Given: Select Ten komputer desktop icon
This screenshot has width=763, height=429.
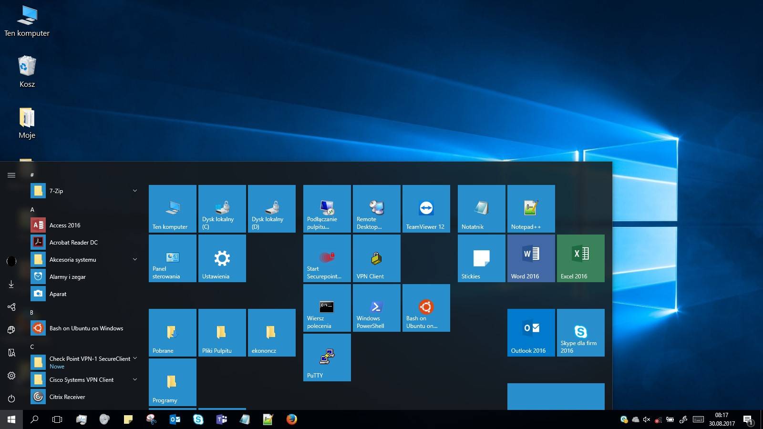Looking at the screenshot, I should click(x=27, y=21).
